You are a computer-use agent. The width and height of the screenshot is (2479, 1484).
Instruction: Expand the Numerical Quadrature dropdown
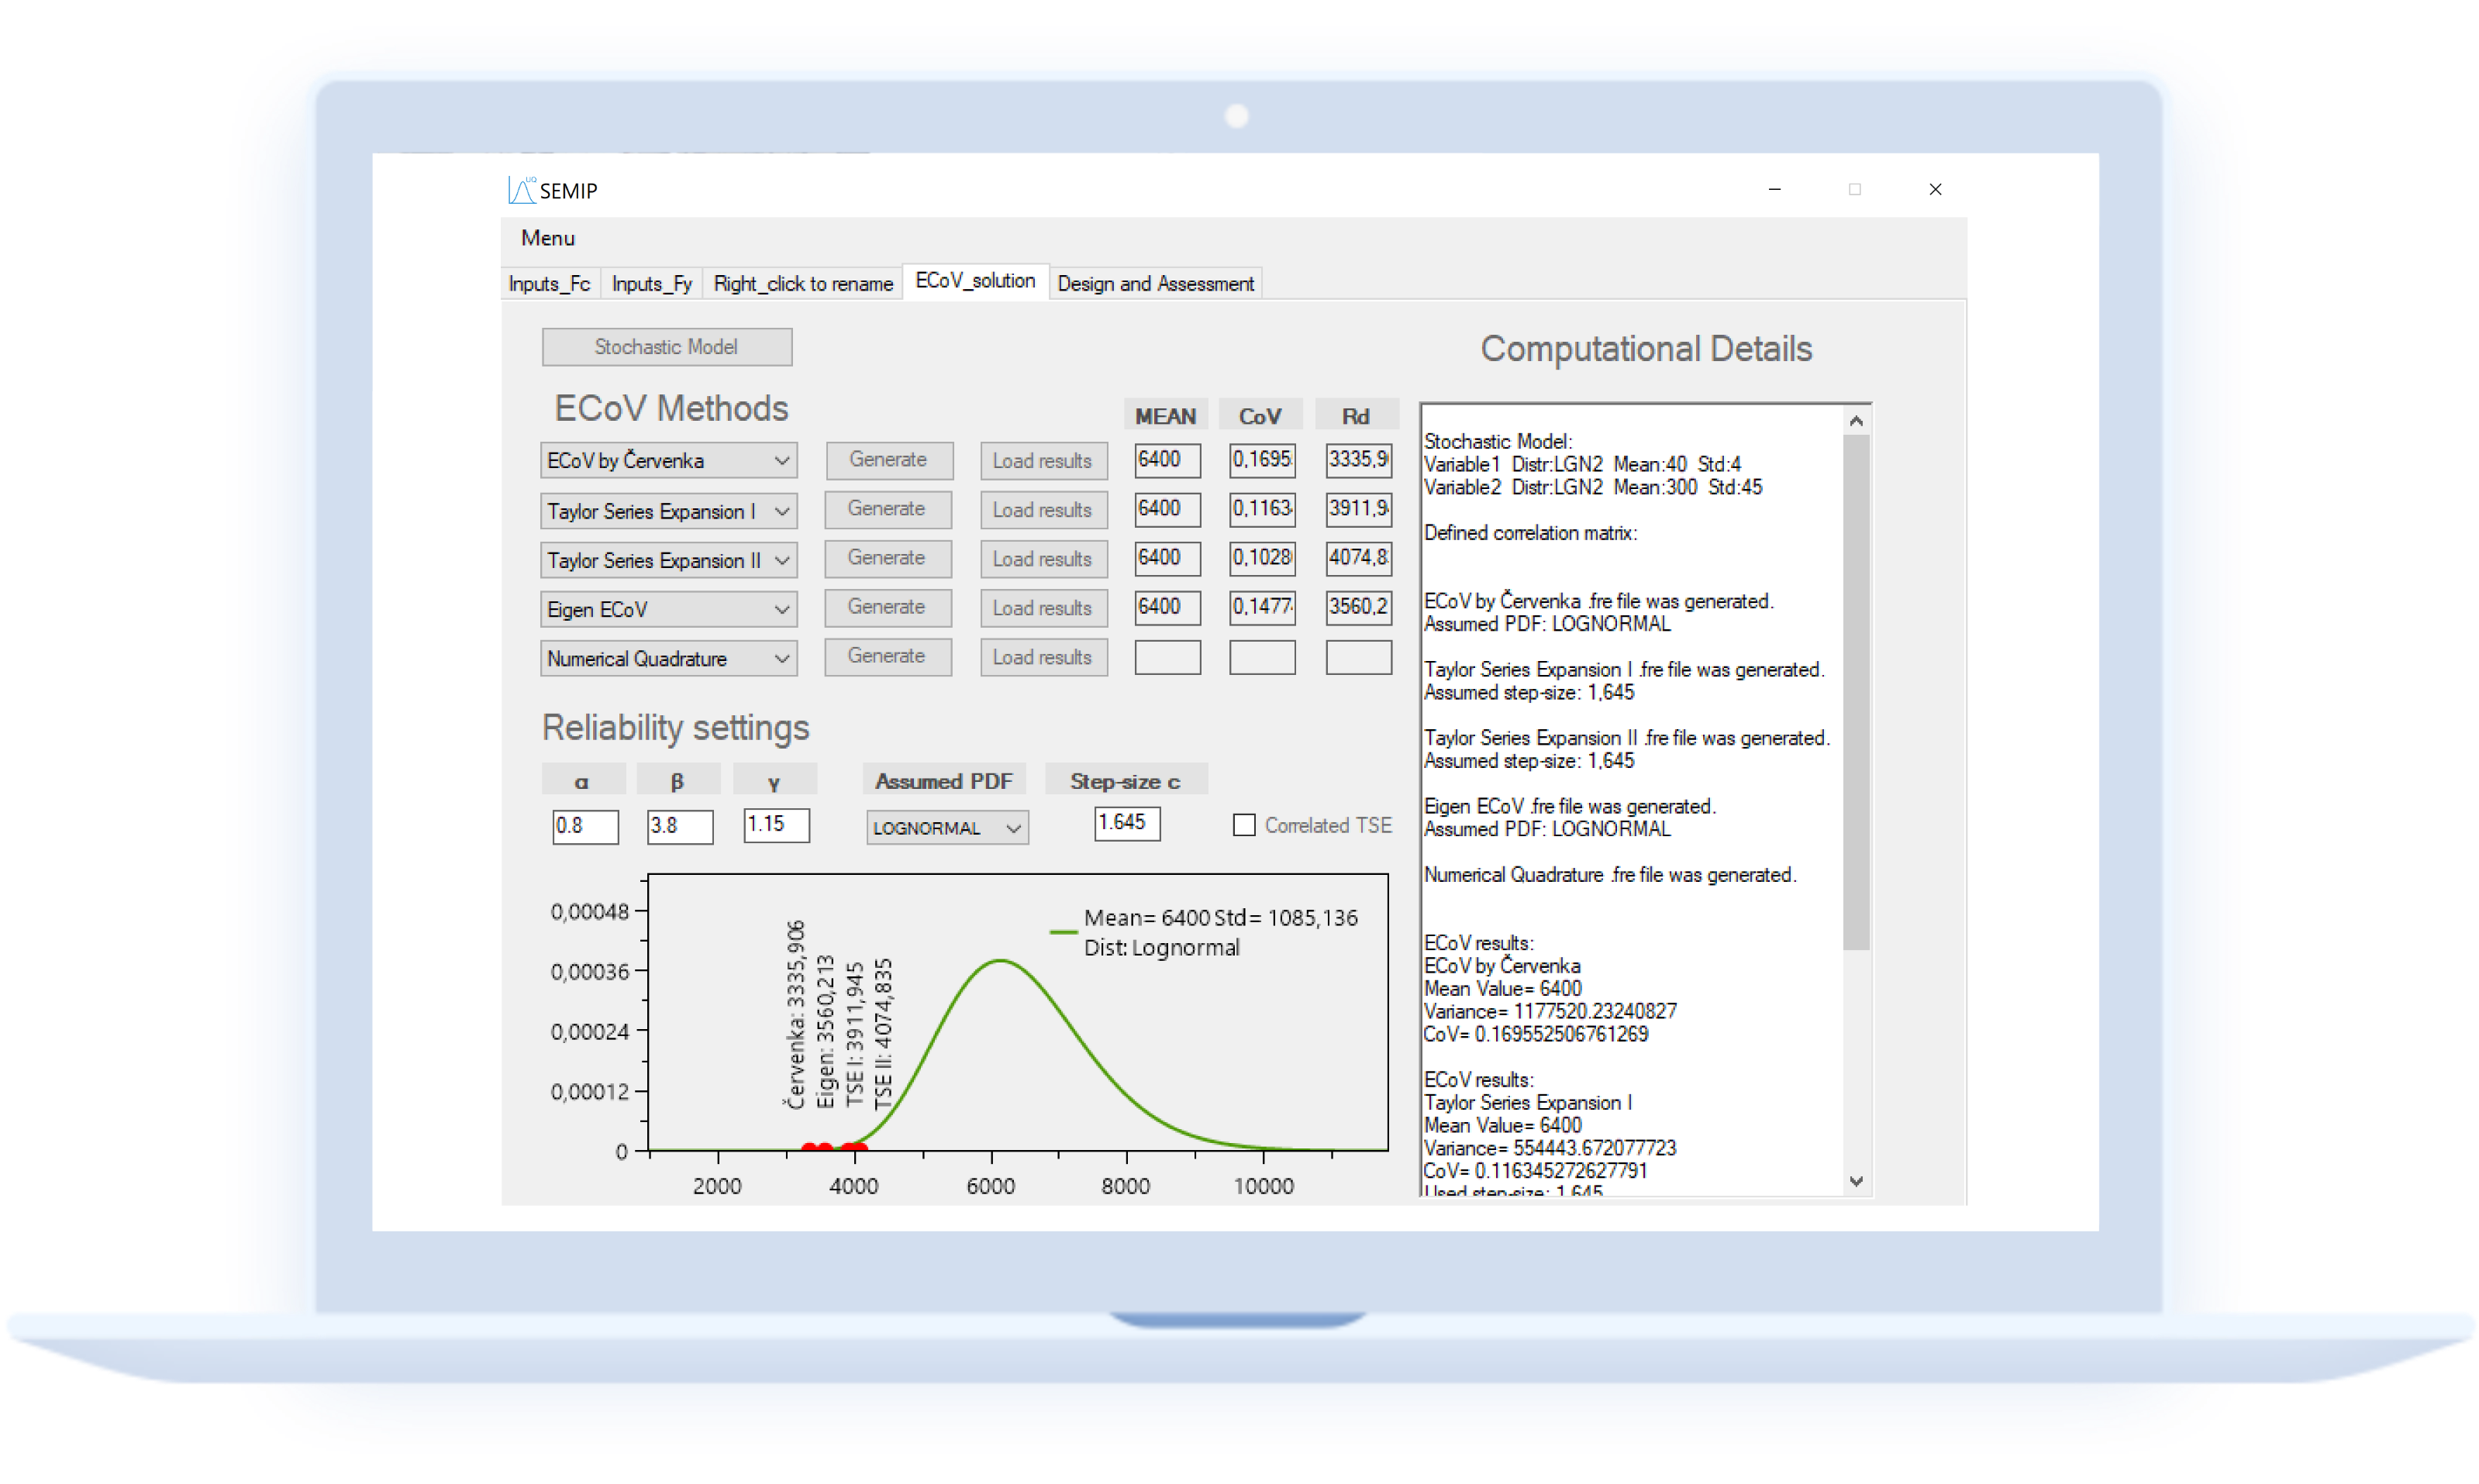tap(781, 658)
